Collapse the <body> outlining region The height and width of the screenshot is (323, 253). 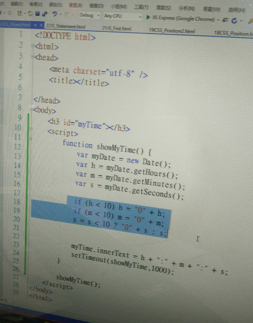(x=31, y=109)
